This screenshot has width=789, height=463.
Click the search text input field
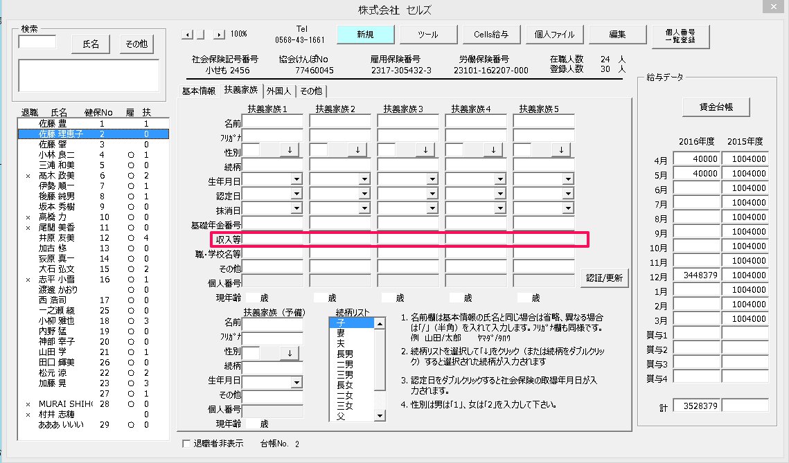[x=37, y=42]
